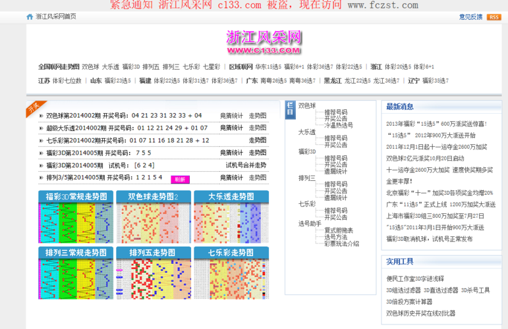
Task: Open 大乐透 in top navigation
Action: click(111, 67)
